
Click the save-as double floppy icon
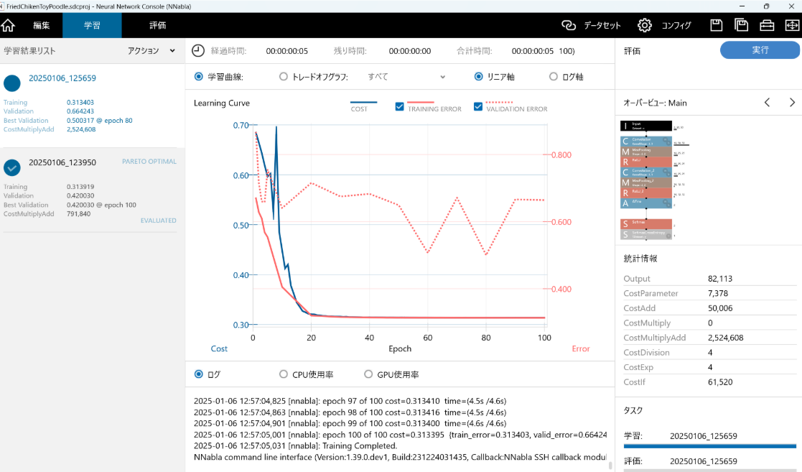coord(741,25)
